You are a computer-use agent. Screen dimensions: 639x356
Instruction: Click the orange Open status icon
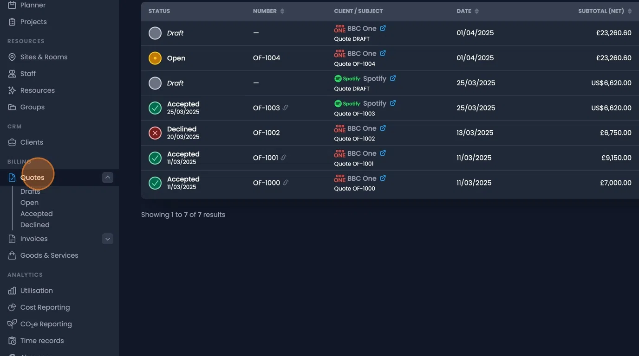click(155, 58)
